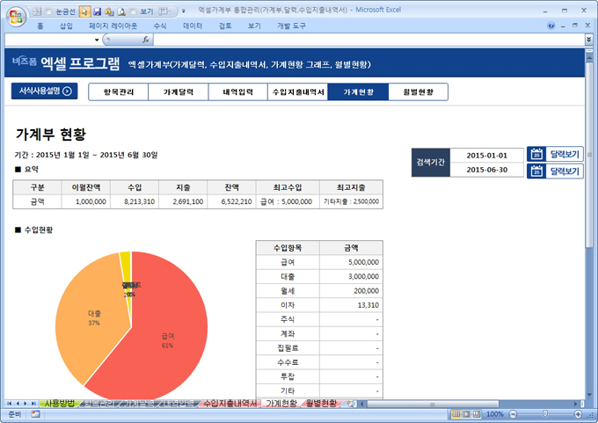Click the 100% zoom level
This screenshot has width=598, height=423.
coord(494,414)
